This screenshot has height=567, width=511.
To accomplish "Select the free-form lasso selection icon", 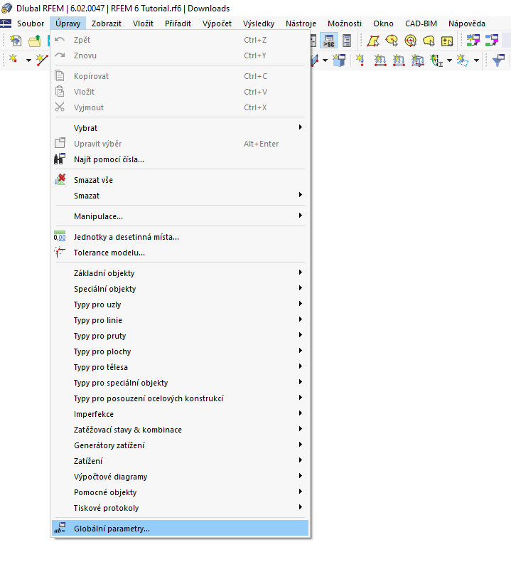I will click(x=429, y=41).
